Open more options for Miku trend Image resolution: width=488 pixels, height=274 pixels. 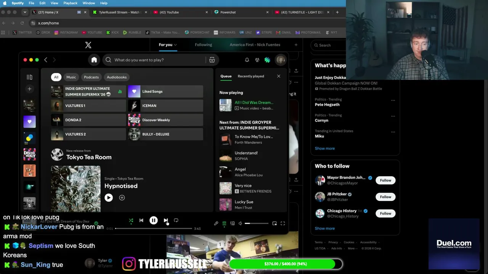click(393, 132)
